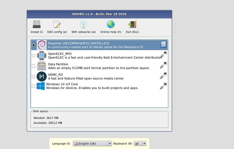Click 'A community-created port of Debian jessie' description
Screen dimensions: 234x149
click(x=96, y=47)
